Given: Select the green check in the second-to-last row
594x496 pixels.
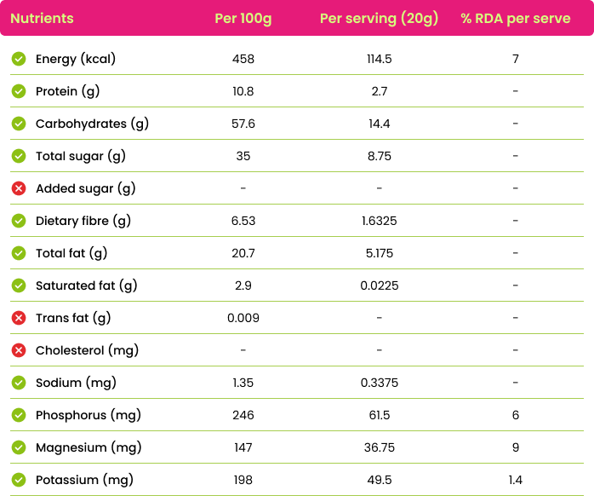Looking at the screenshot, I should pos(19,447).
